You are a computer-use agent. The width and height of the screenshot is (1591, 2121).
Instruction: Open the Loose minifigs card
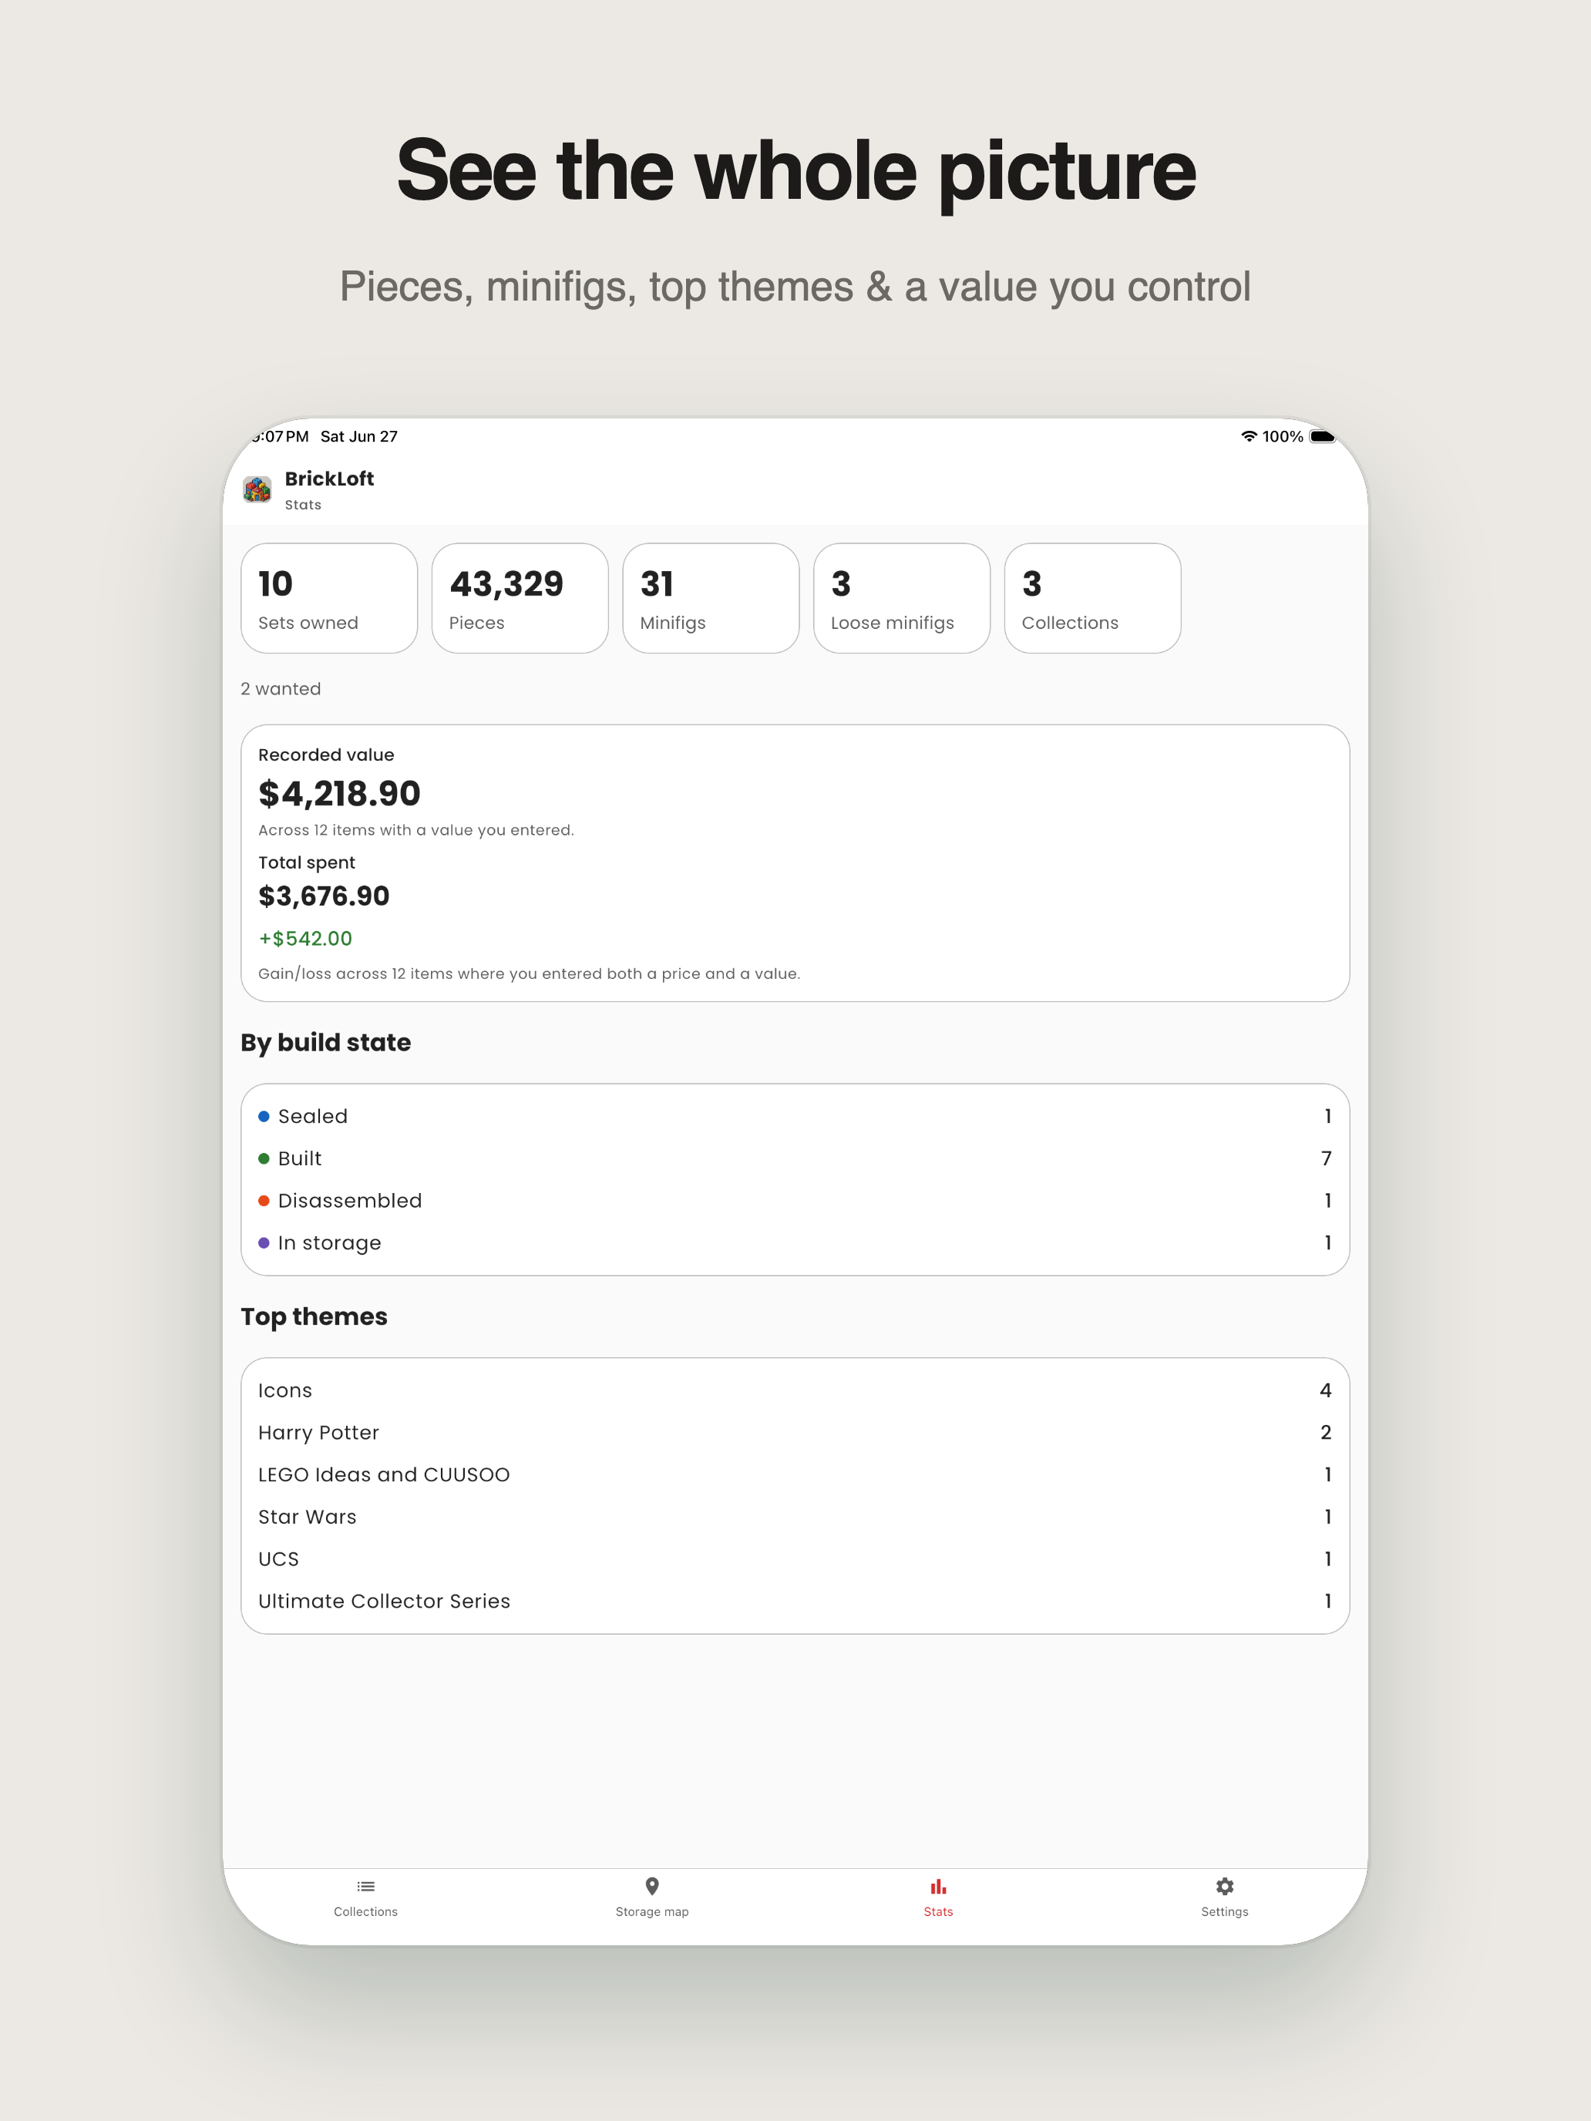click(901, 598)
